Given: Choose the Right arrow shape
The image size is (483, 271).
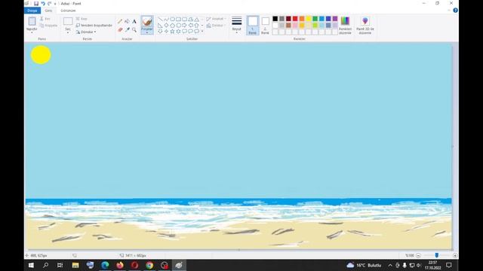Looking at the screenshot, I should click(184, 25).
